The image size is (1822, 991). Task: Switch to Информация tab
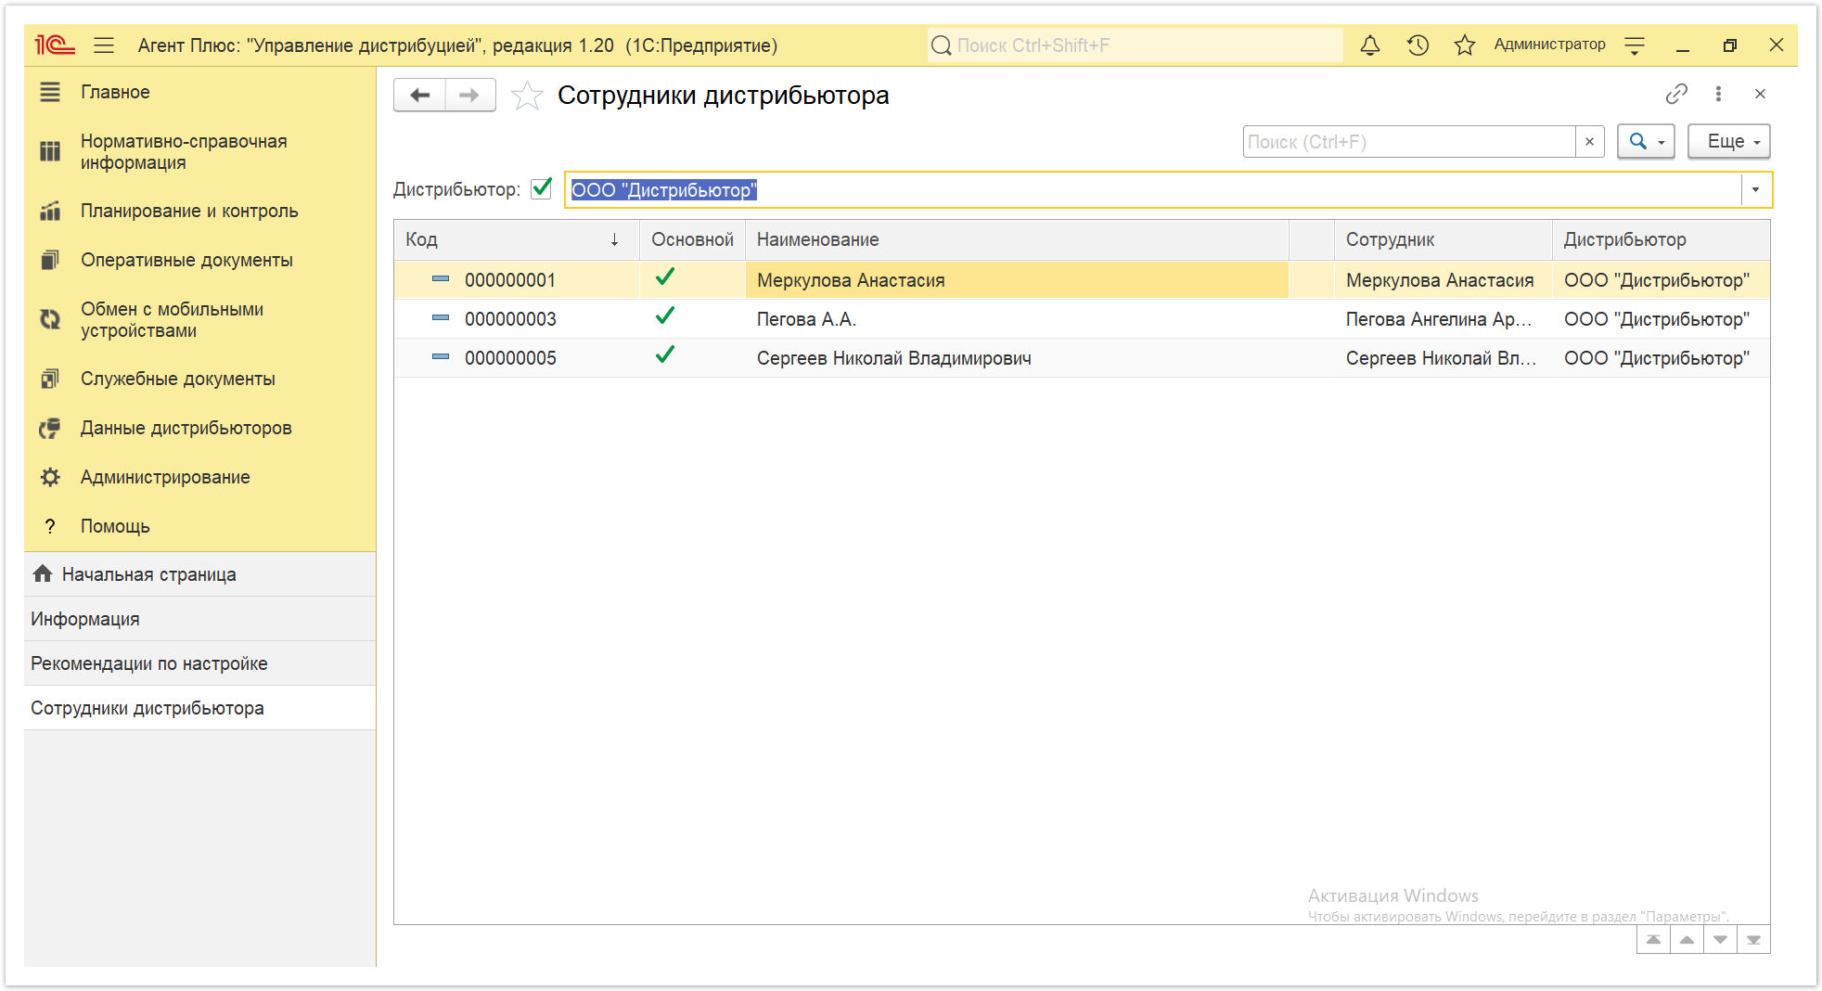click(199, 619)
